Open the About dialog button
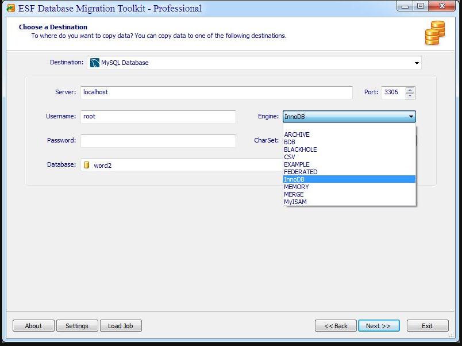462x346 pixels. pyautogui.click(x=33, y=326)
